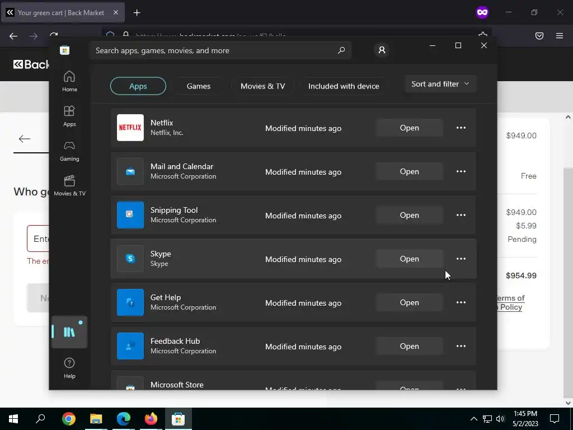
Task: Click Back Market page scrollbar down arrow
Action: [568, 403]
